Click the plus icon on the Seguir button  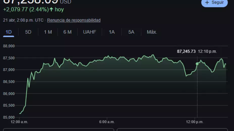point(207,2)
